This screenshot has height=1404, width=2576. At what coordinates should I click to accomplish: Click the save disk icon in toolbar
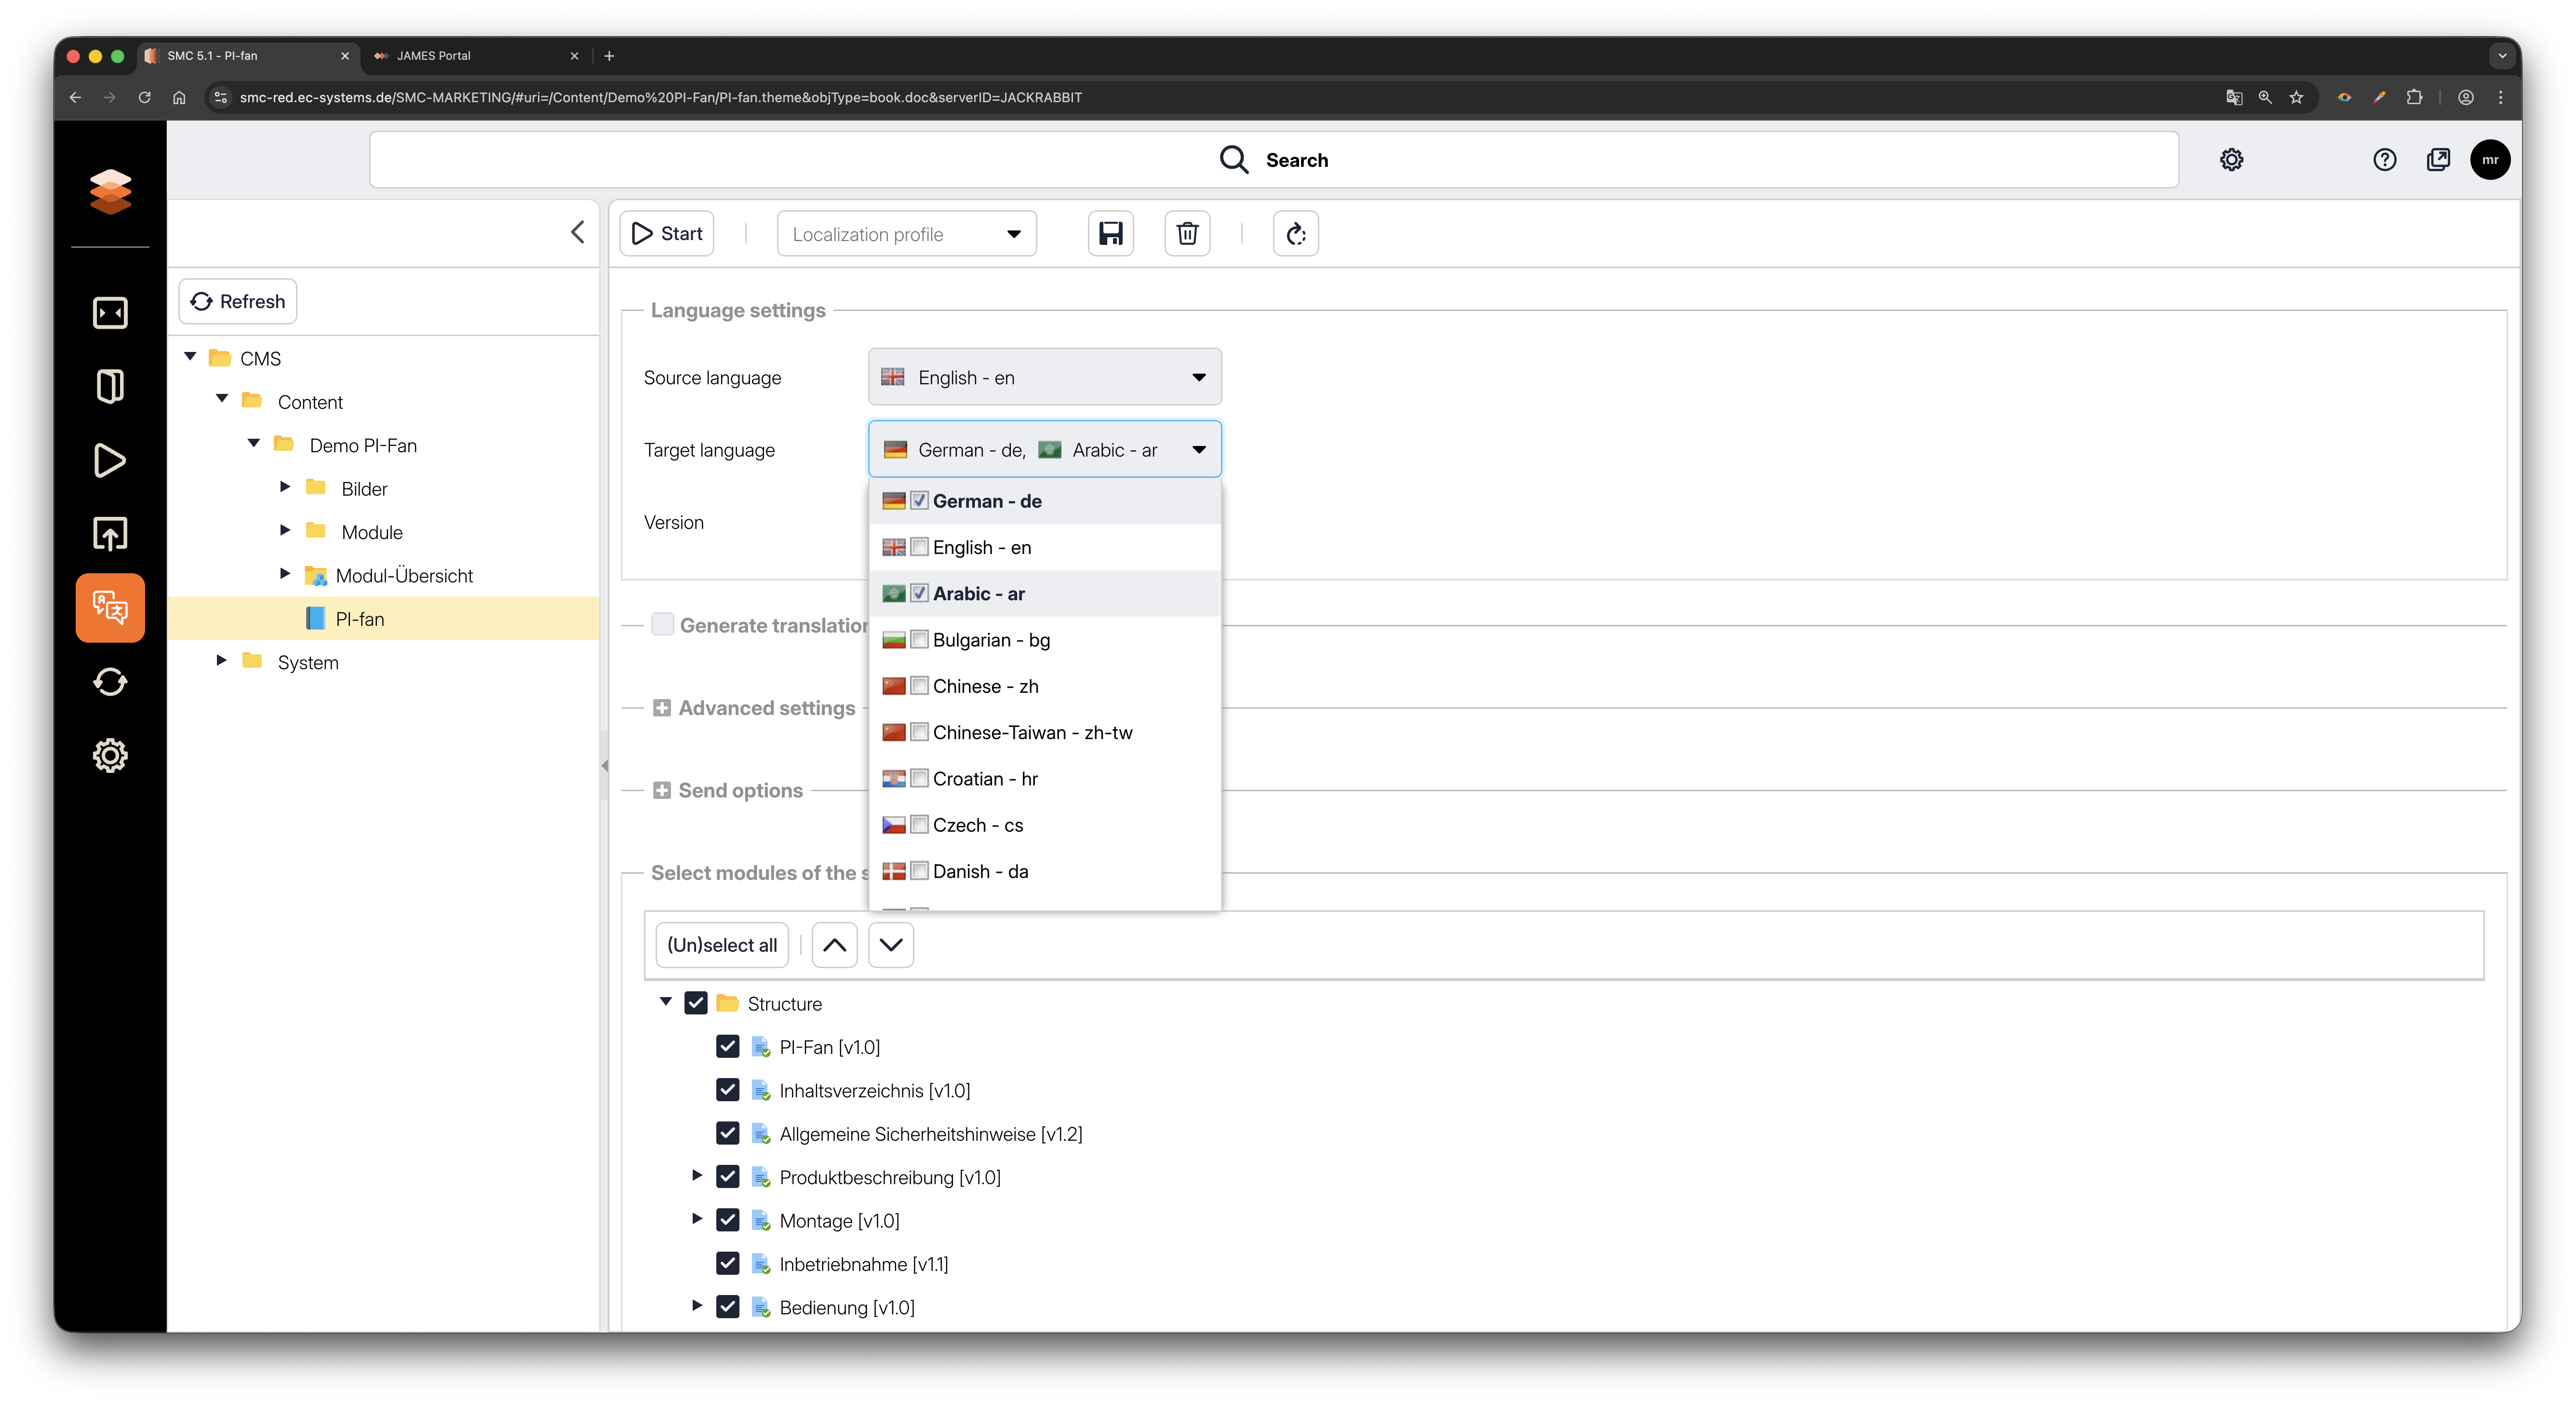(1110, 234)
